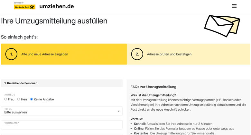Click the 'Ihre Umzugsmitteilung ausfüllen' heading
The image size is (251, 135).
point(54,21)
